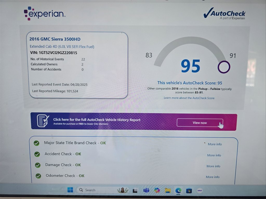Expand More info for Accident Check
The height and width of the screenshot is (199, 266).
(214, 155)
